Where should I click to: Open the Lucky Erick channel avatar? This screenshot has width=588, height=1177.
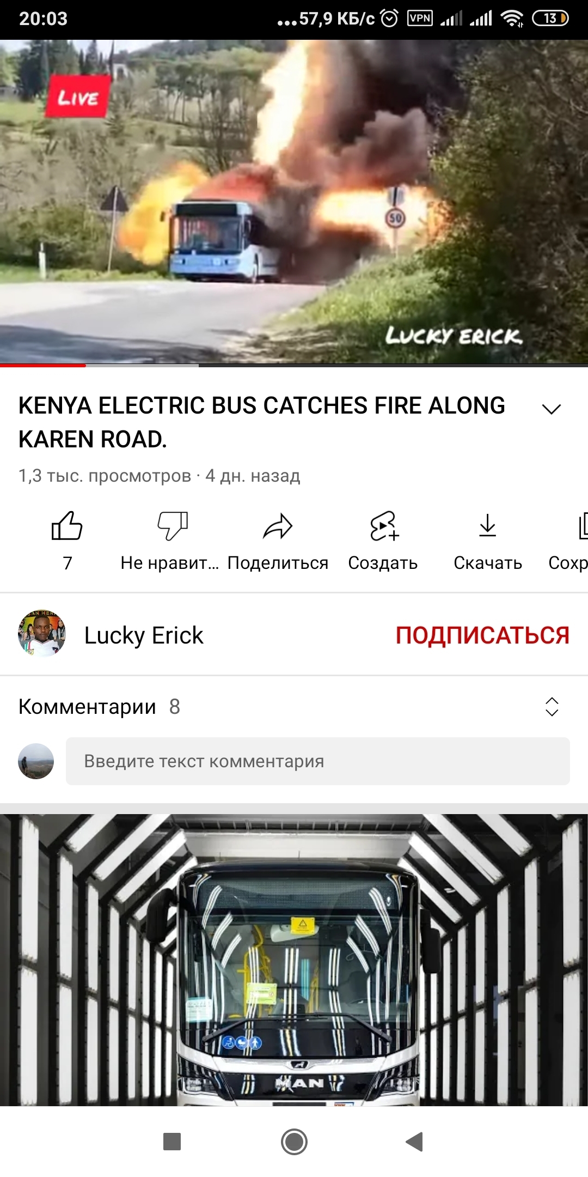click(x=42, y=634)
